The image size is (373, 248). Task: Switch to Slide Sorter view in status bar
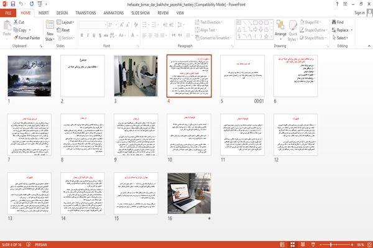293,244
